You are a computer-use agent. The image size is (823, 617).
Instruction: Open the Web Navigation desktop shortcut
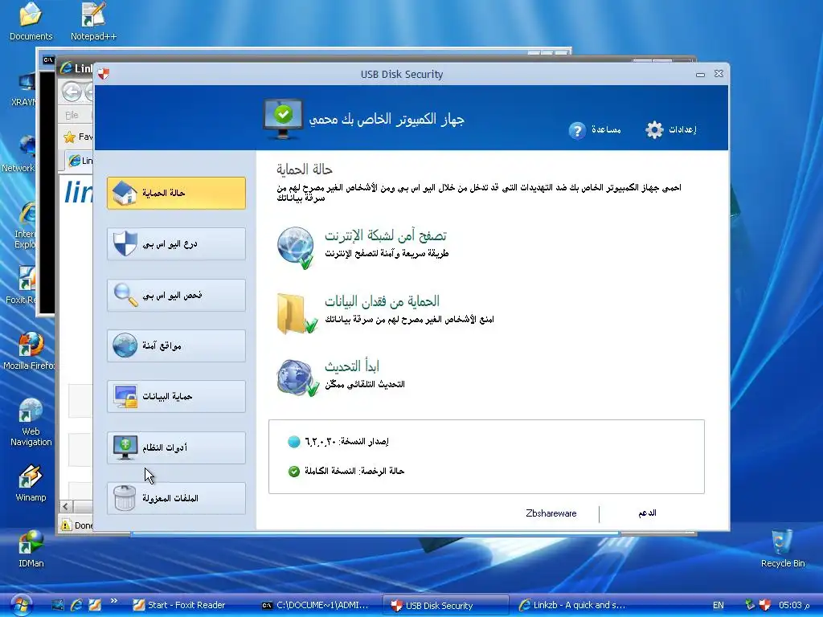[x=31, y=423]
